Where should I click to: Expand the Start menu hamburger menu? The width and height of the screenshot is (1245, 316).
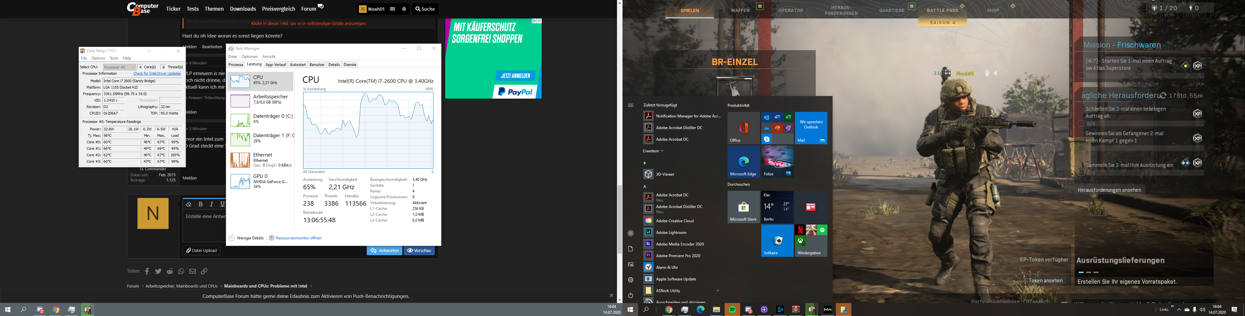630,105
